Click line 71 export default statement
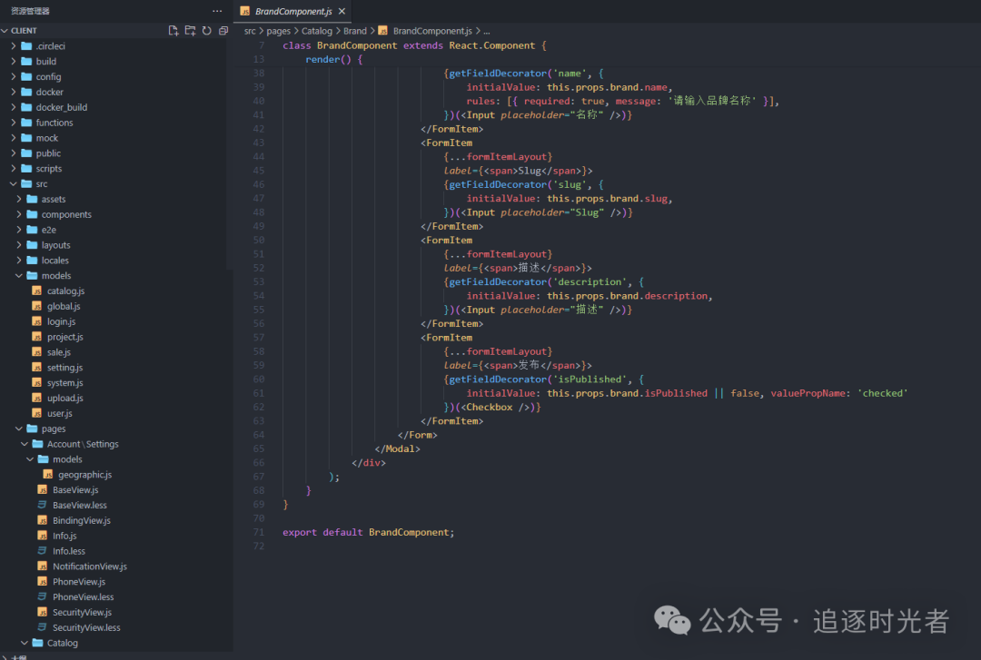Image resolution: width=981 pixels, height=660 pixels. pyautogui.click(x=368, y=532)
